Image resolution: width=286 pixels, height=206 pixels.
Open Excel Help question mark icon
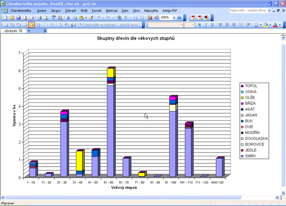click(x=179, y=17)
